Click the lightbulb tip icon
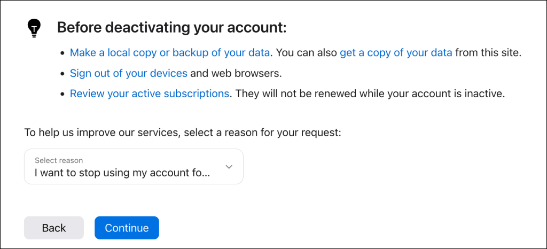Viewport: 547px width, 249px height. coord(34,28)
